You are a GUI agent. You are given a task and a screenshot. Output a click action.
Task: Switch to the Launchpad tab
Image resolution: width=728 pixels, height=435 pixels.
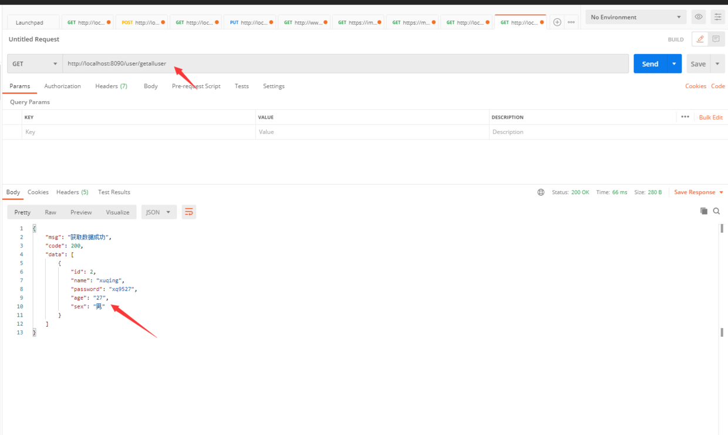(x=34, y=22)
